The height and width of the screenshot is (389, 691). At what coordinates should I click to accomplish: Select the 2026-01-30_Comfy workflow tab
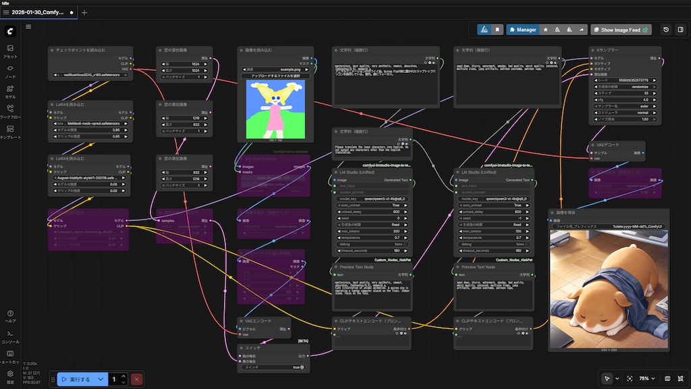tap(37, 12)
